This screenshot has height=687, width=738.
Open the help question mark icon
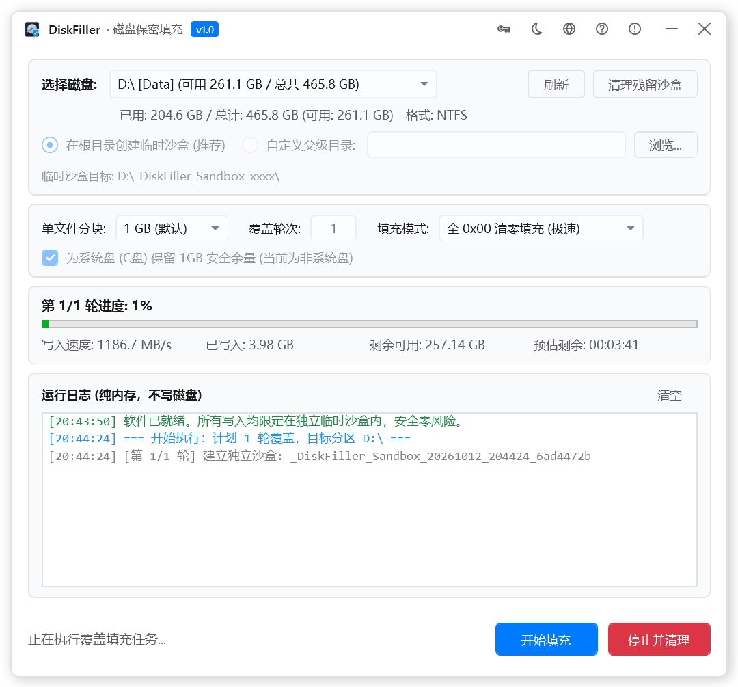pos(602,29)
